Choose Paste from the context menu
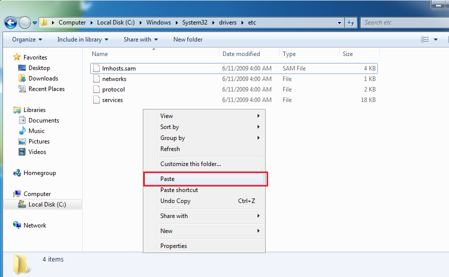 point(167,179)
